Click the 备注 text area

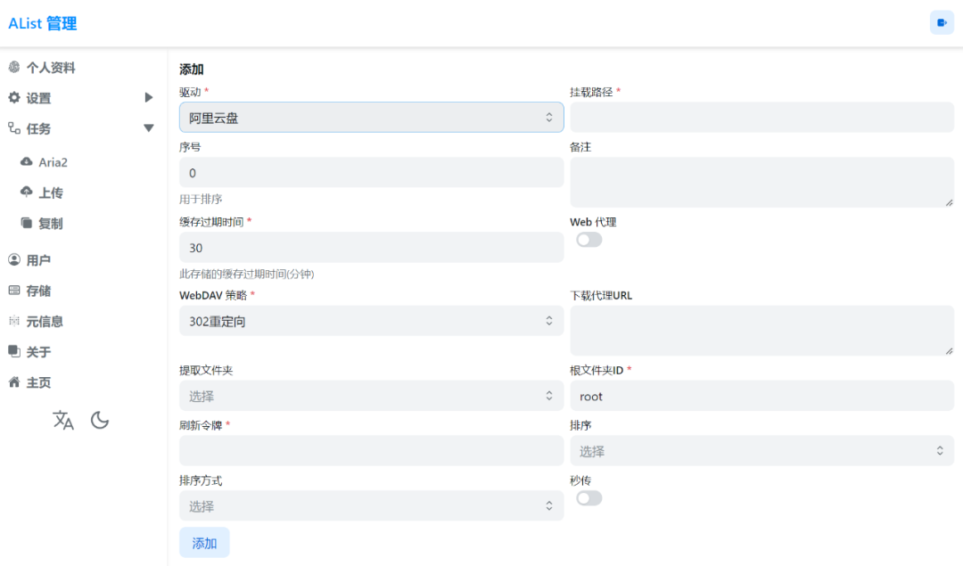[x=762, y=183]
